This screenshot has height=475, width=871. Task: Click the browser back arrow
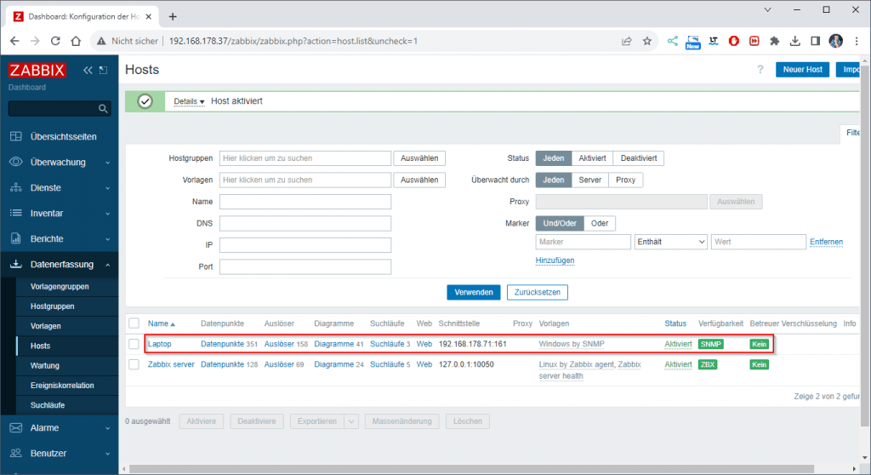pos(14,41)
